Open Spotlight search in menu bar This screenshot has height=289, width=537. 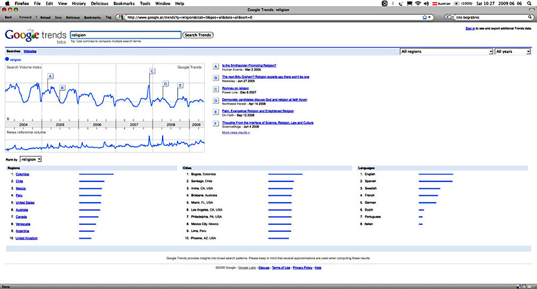[x=530, y=3]
